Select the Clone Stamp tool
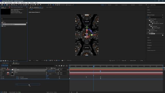This screenshot has width=165, height=93. click(33, 5)
